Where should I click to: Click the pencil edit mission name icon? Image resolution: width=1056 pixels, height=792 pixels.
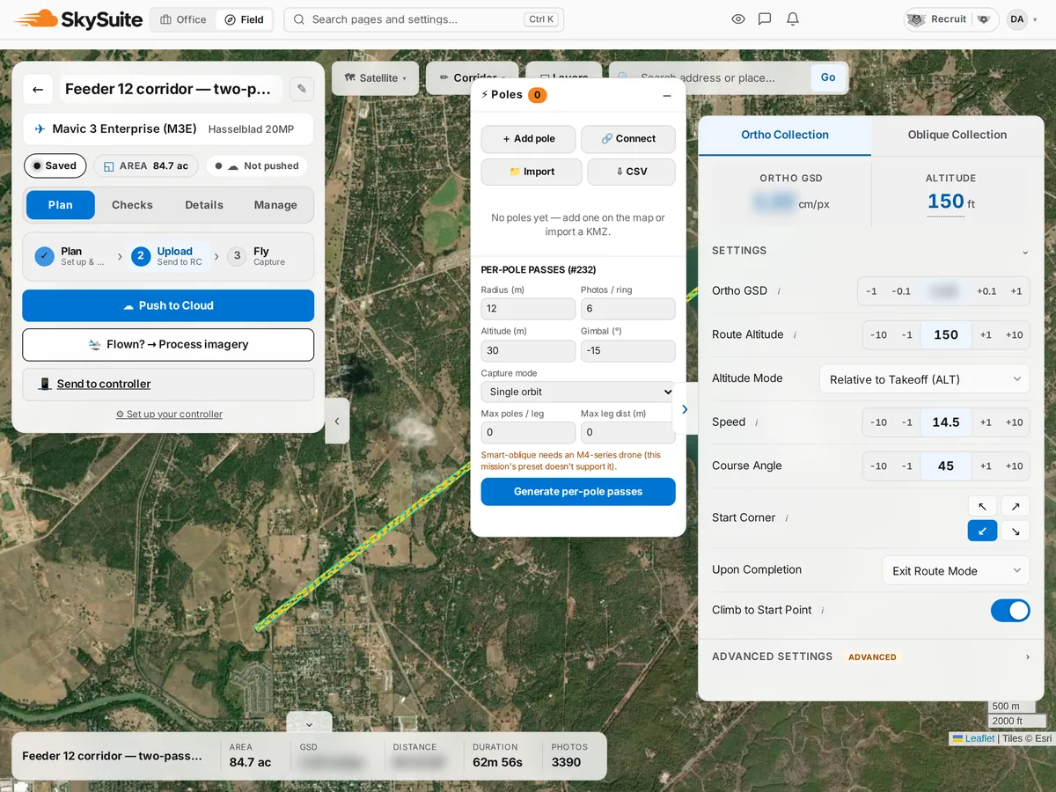click(x=302, y=89)
